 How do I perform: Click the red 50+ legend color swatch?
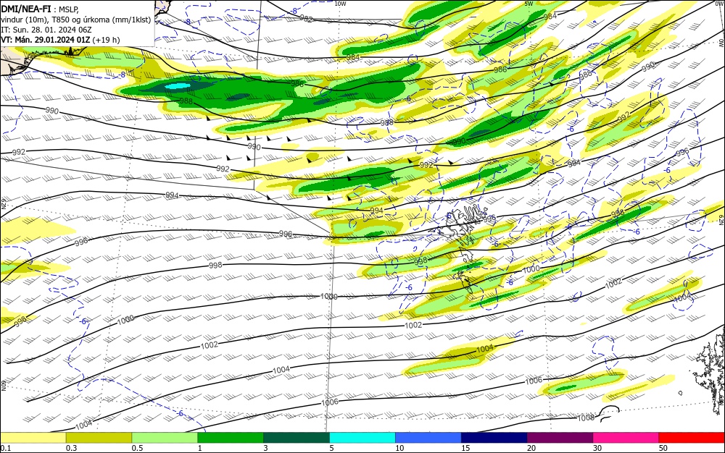(692, 438)
